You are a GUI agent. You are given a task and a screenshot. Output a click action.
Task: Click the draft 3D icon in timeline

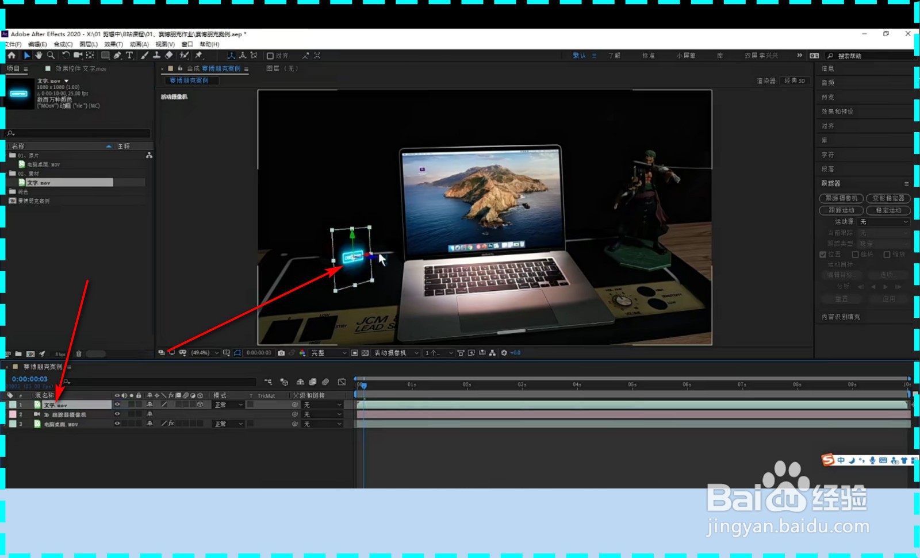click(284, 382)
